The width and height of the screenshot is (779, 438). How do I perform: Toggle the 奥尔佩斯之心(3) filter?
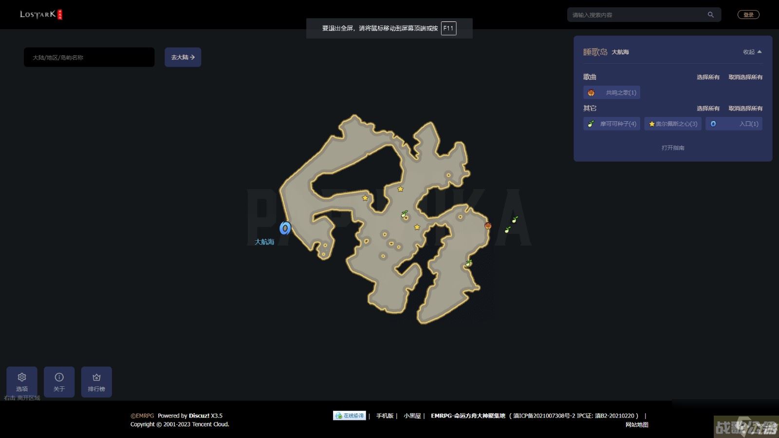coord(673,124)
